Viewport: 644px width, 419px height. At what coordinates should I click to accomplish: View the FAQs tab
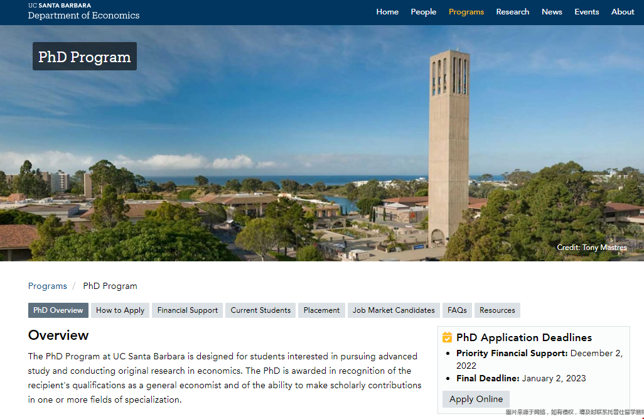(x=457, y=310)
